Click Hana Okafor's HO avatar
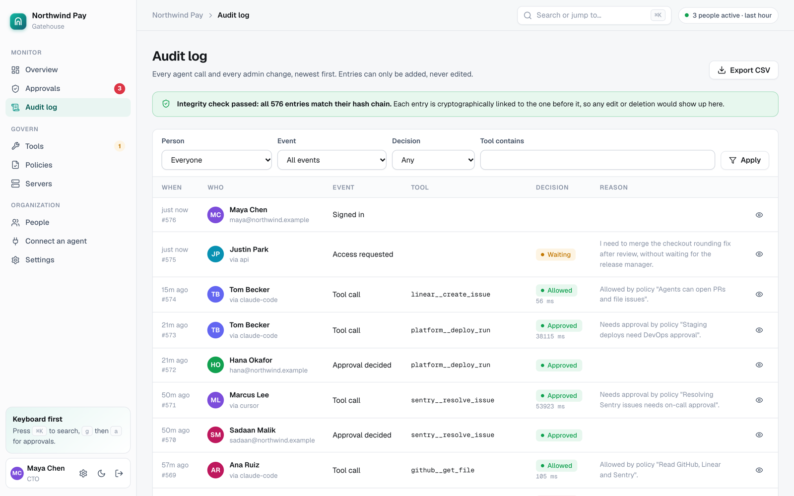The image size is (794, 496). coord(215,365)
